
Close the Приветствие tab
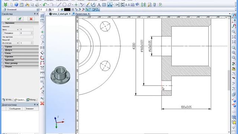point(89,14)
